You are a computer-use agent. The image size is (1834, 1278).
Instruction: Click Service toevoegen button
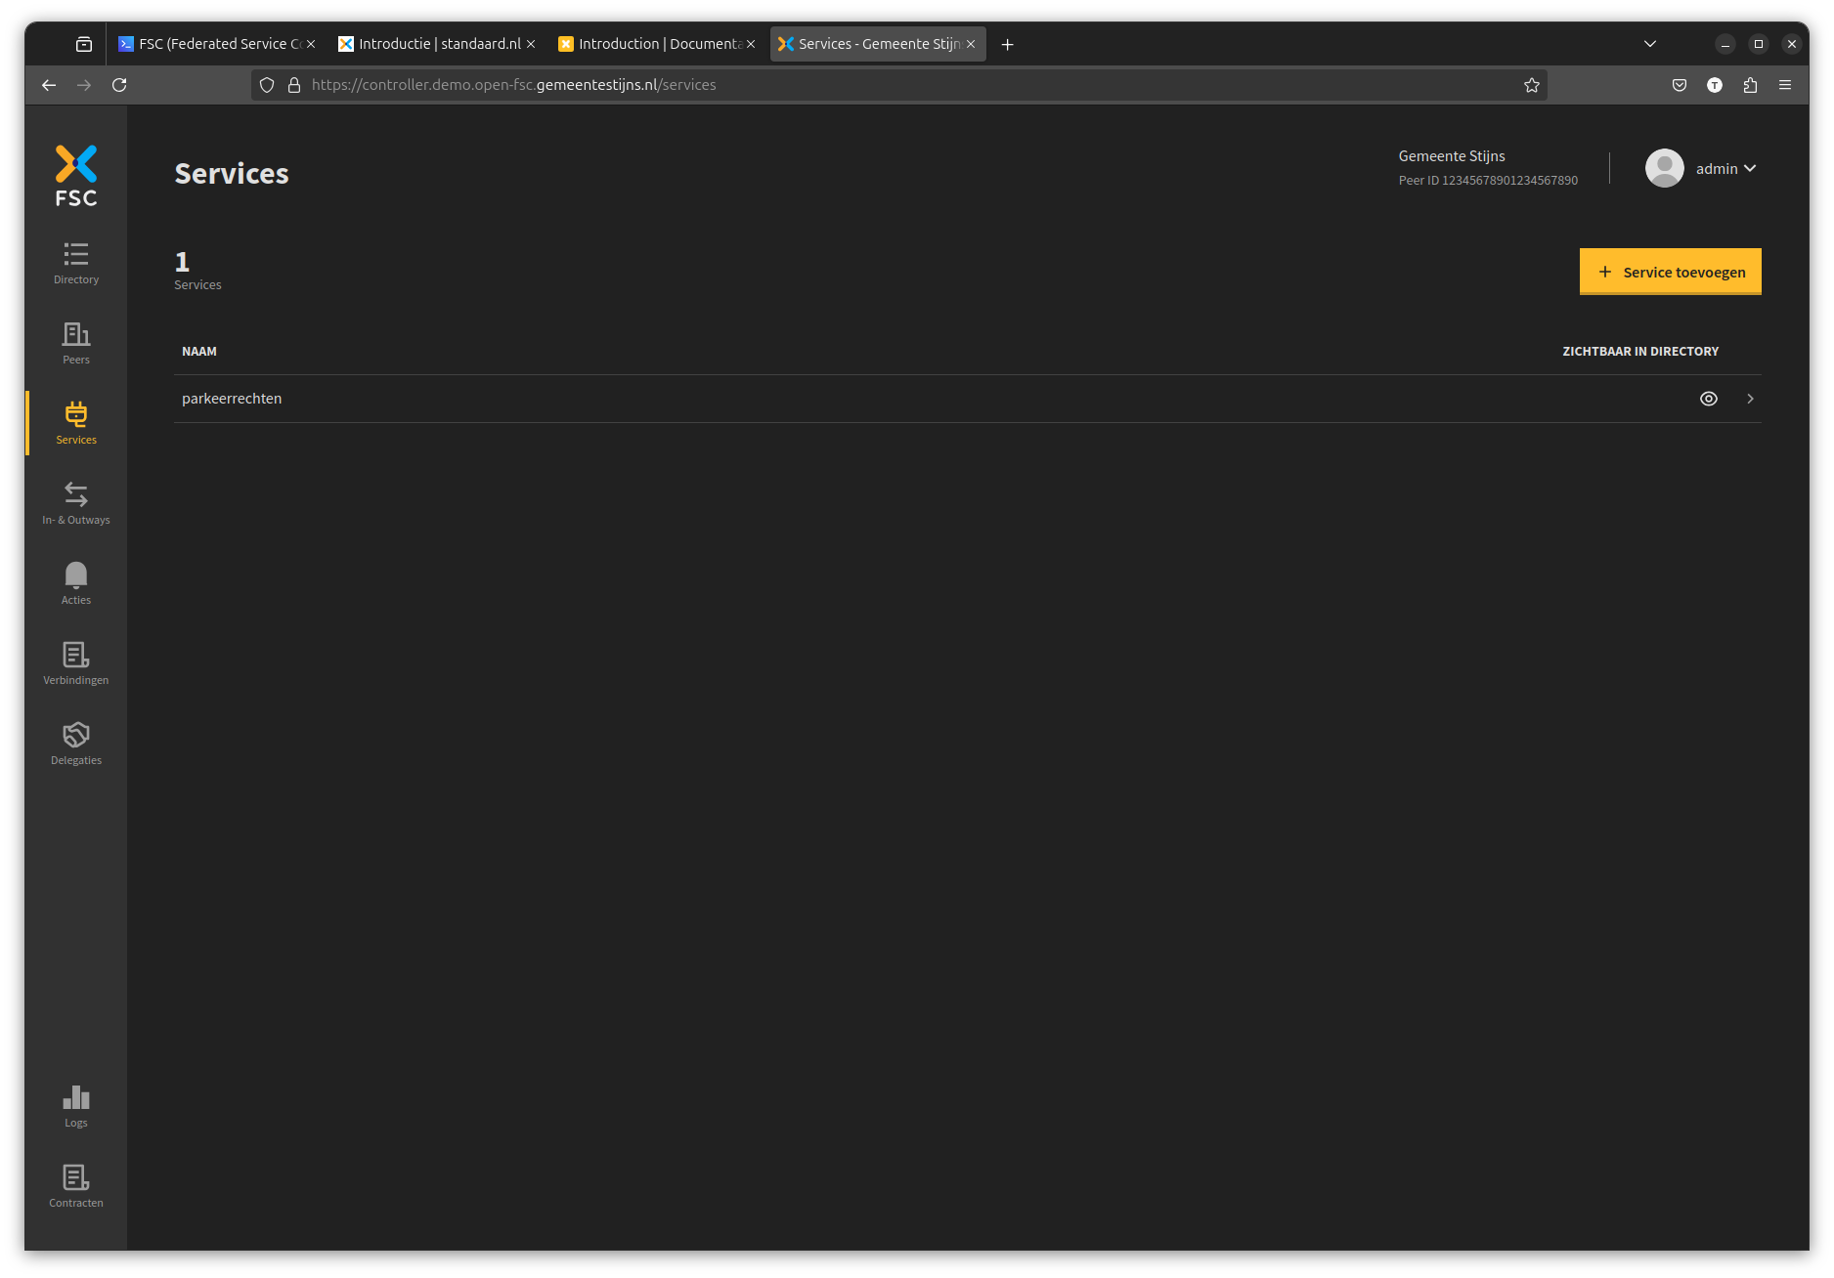tap(1670, 272)
